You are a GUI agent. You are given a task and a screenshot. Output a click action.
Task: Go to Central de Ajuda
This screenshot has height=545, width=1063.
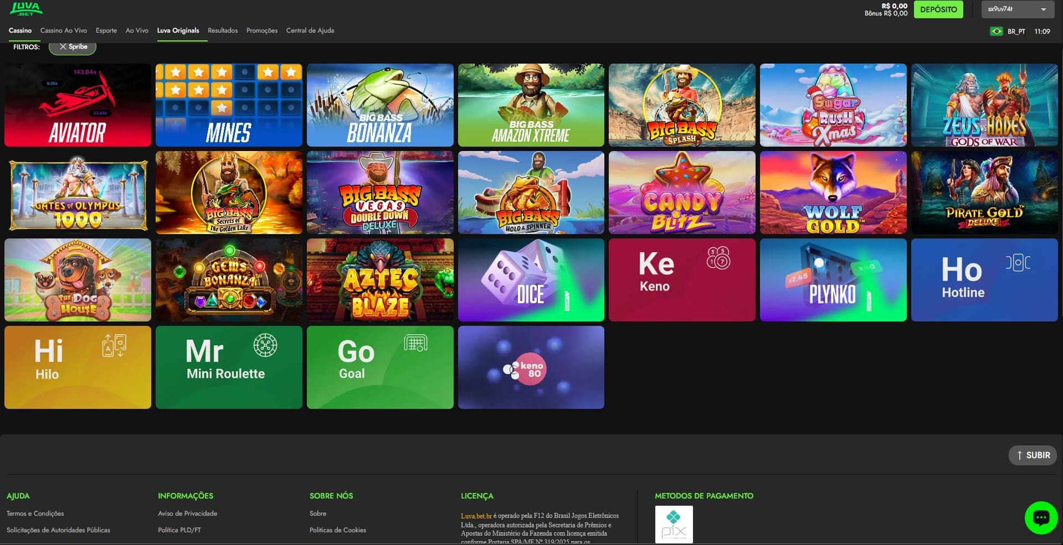pyautogui.click(x=310, y=30)
